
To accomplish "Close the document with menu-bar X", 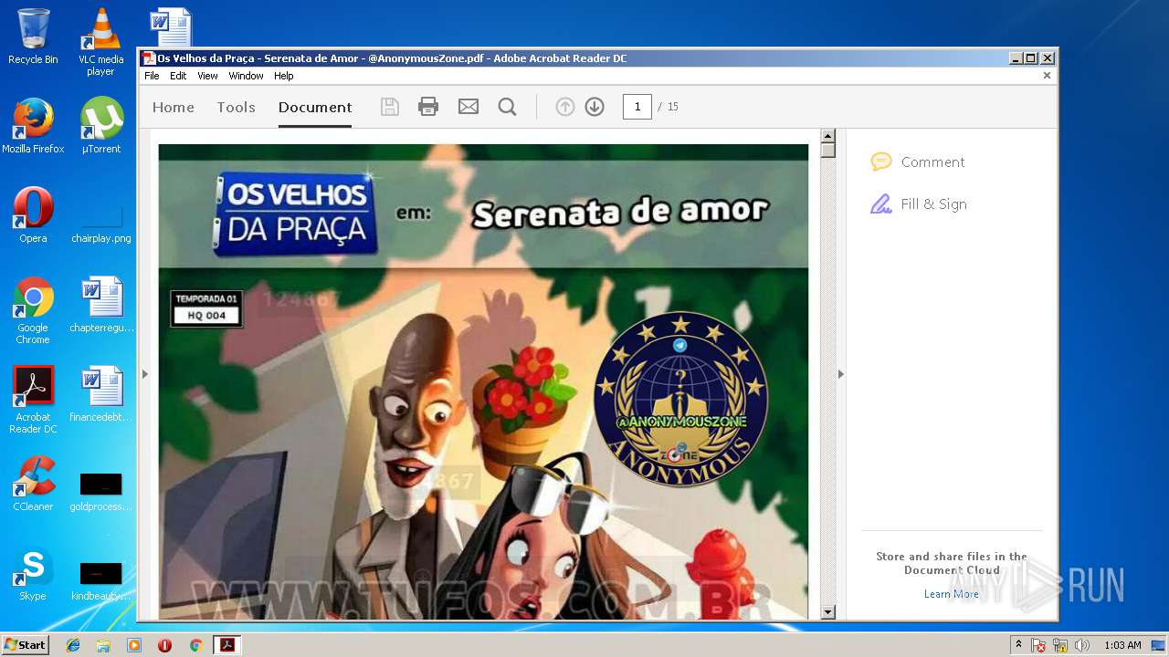I will (x=1047, y=76).
